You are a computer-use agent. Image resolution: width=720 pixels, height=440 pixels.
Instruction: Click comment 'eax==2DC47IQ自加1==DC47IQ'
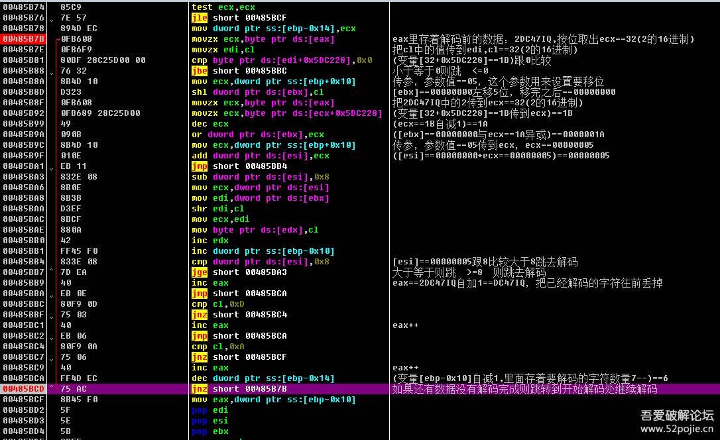527,283
